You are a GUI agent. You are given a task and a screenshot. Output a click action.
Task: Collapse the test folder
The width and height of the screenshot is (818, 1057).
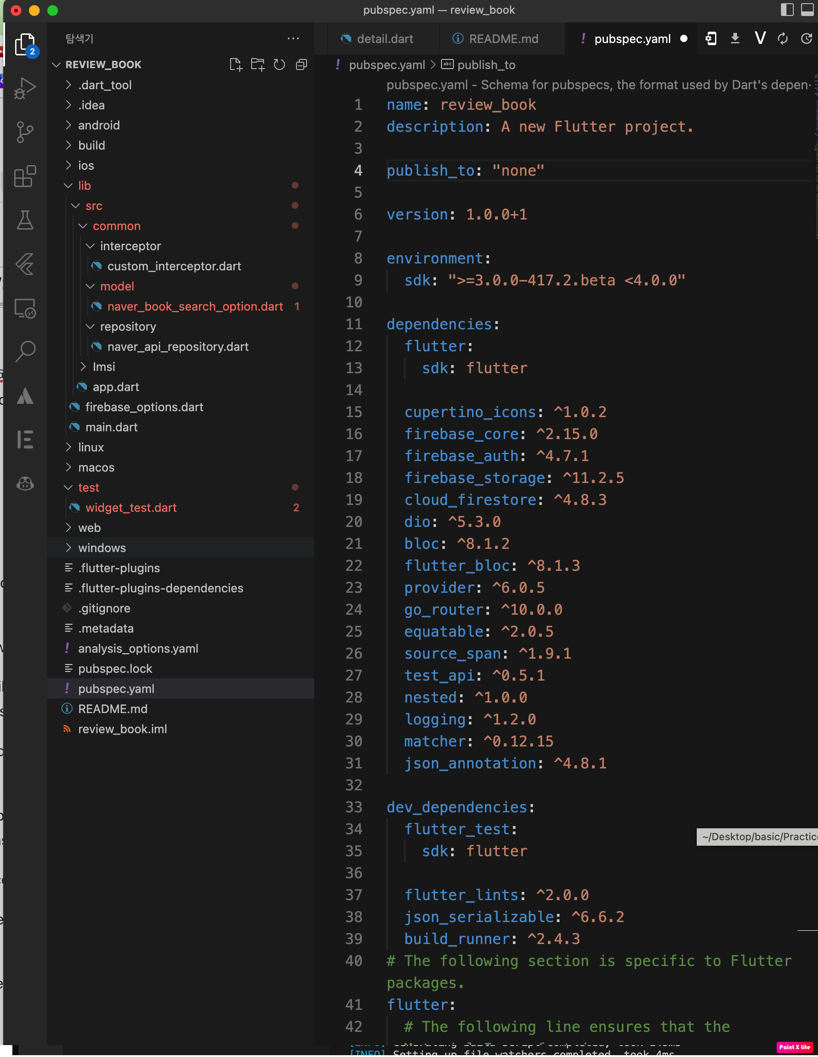point(181,488)
